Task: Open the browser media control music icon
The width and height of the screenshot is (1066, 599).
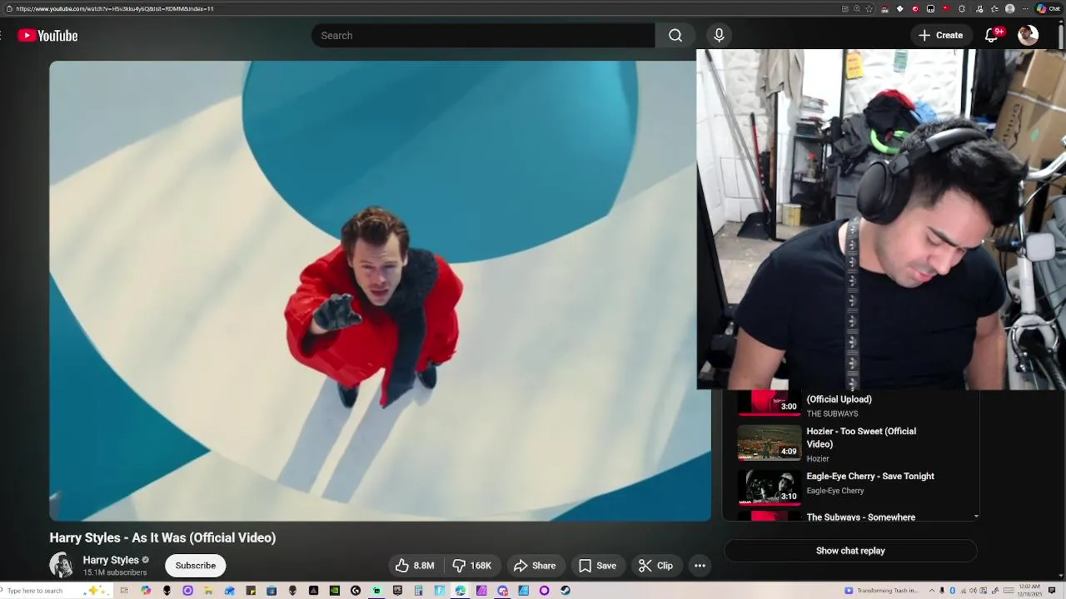Action: coord(979,8)
